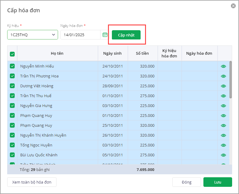239x194 pixels.
Task: Close the Cấp hóa đơn dialog
Action: click(x=233, y=6)
